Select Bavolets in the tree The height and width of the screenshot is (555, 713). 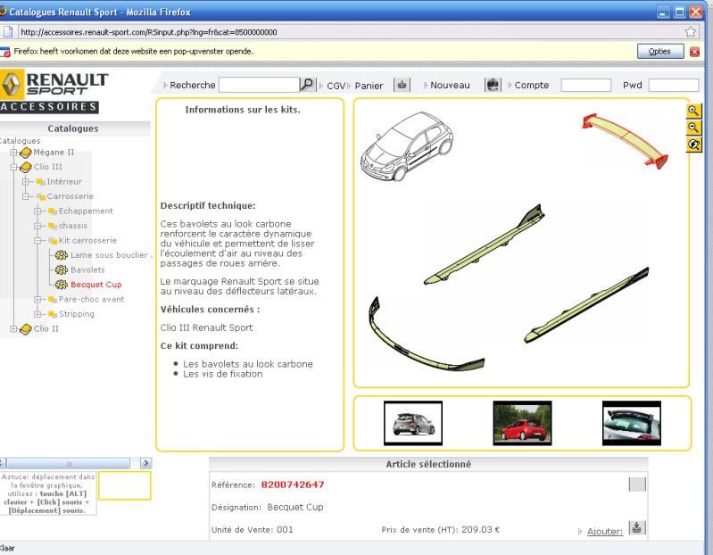(87, 270)
